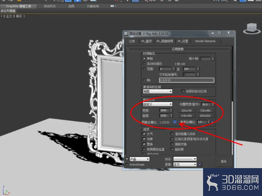The image size is (262, 196).
Task: Open the ribbon options icon after 对象绘制
Action: tap(112, 6)
